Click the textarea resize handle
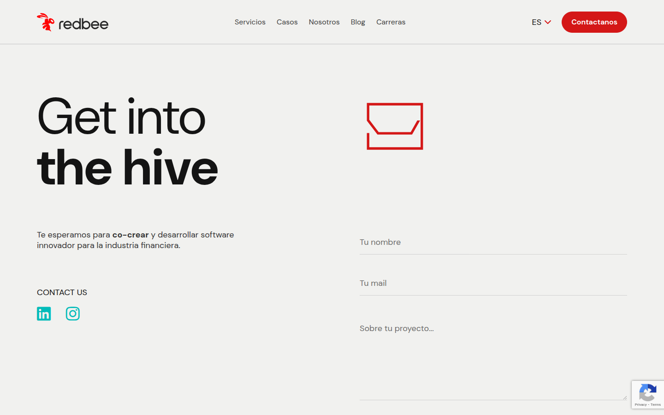The width and height of the screenshot is (664, 415). (x=625, y=397)
